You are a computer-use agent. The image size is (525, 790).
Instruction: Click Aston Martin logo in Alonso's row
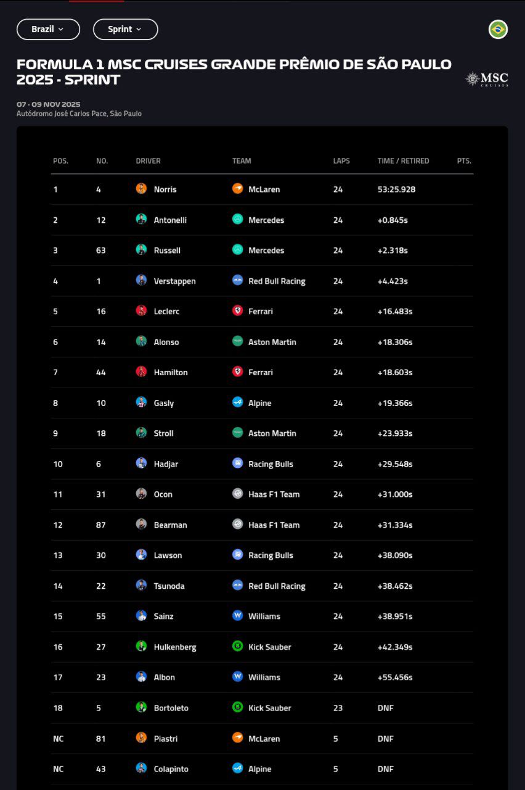(x=237, y=342)
